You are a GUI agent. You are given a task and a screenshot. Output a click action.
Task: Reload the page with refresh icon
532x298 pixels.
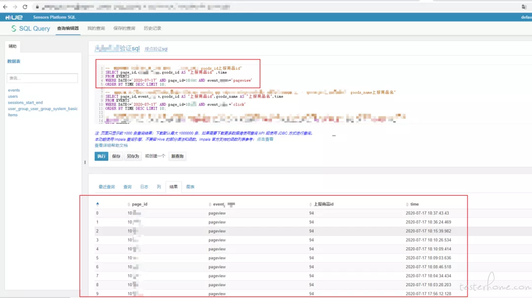[x=25, y=7]
